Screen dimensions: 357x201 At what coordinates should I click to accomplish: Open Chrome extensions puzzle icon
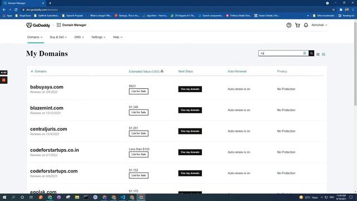coord(341,10)
